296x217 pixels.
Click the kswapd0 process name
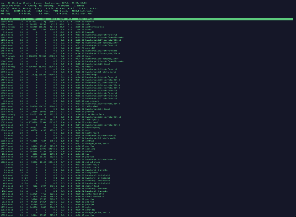coord(90,32)
